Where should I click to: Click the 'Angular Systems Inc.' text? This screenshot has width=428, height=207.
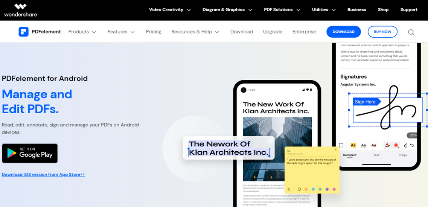tap(358, 85)
